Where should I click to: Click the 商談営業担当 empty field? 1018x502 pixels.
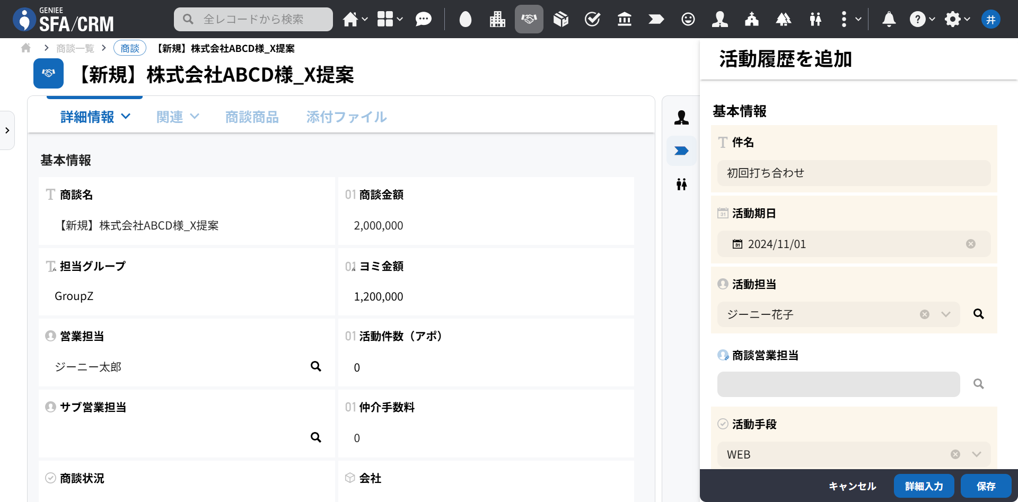coord(838,384)
